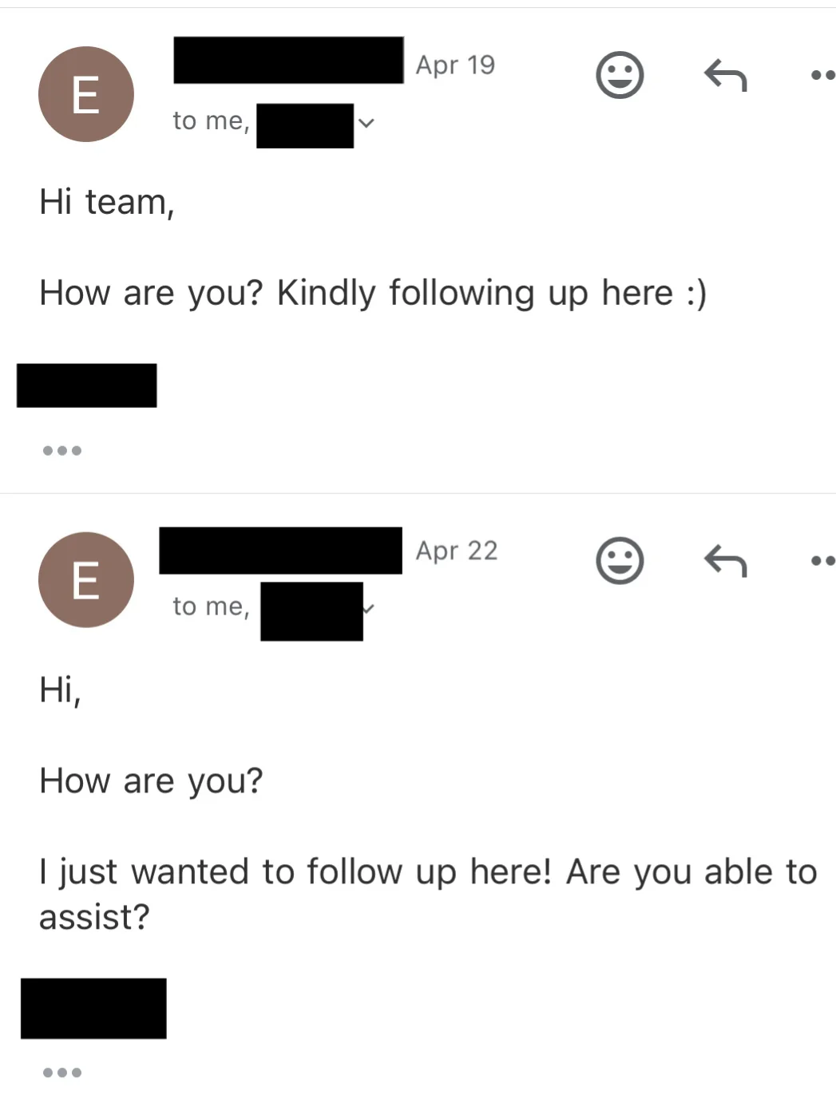Tap the 'to me,' line on Apr 19 email
This screenshot has width=836, height=1114.
click(x=211, y=121)
